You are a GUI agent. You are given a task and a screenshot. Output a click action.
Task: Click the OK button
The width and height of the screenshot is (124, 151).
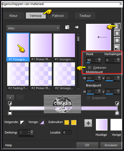pyautogui.click(x=87, y=145)
